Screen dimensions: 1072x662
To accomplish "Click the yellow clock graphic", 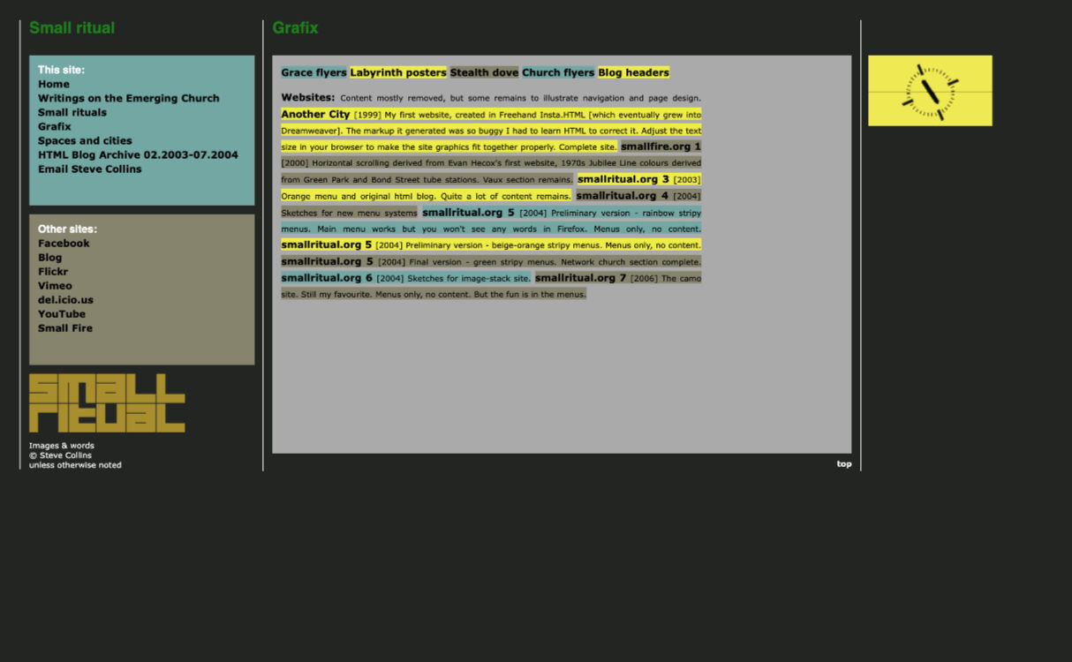I will [x=930, y=91].
